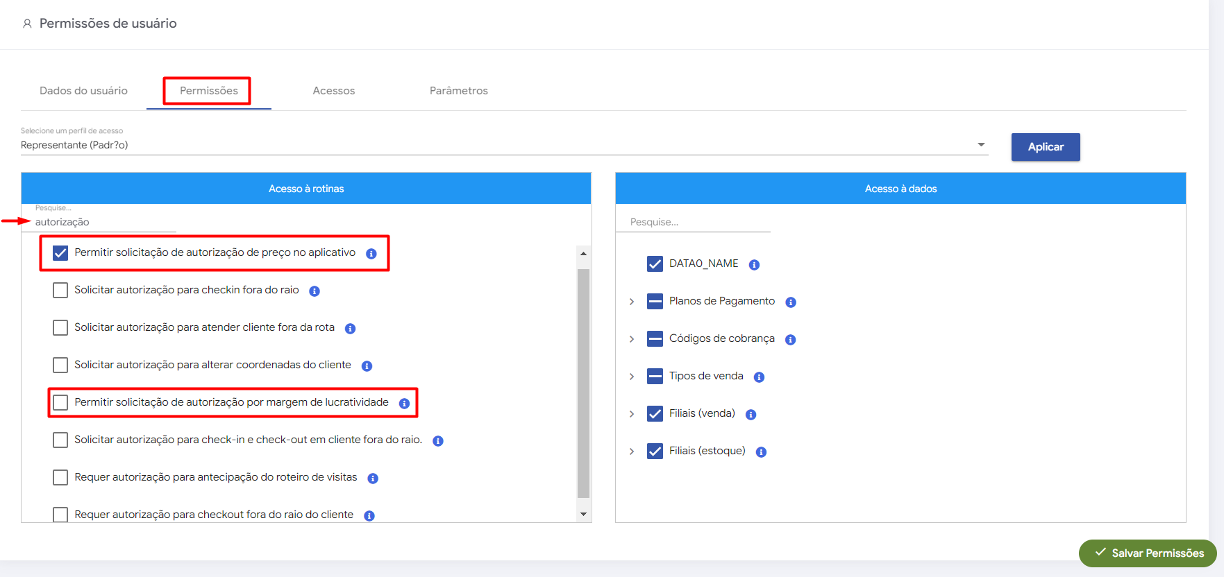Show info for 'margem de lucratividade' permission

(405, 404)
